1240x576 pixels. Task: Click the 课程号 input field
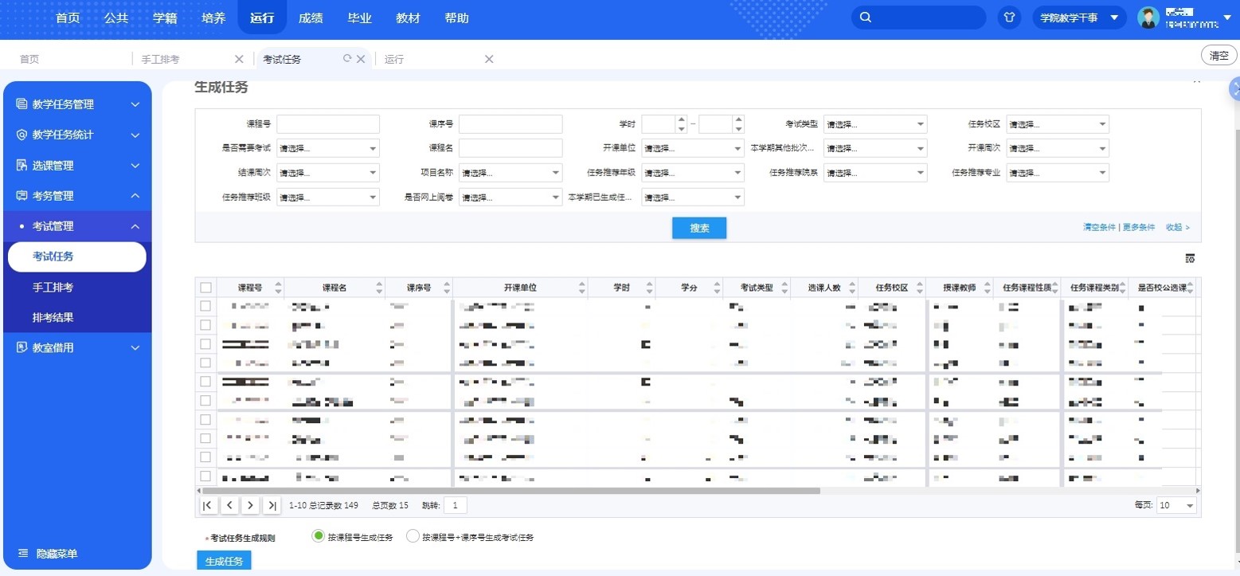pos(328,124)
